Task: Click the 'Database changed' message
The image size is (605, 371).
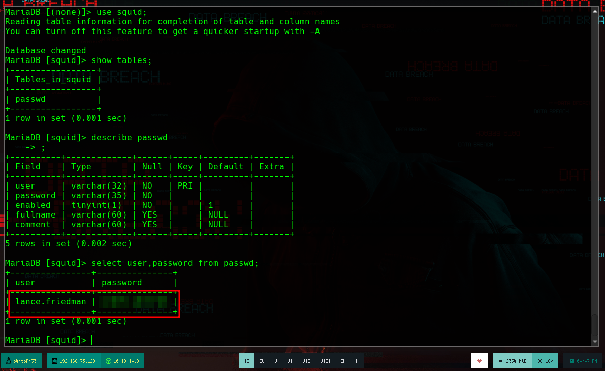Action: click(46, 51)
